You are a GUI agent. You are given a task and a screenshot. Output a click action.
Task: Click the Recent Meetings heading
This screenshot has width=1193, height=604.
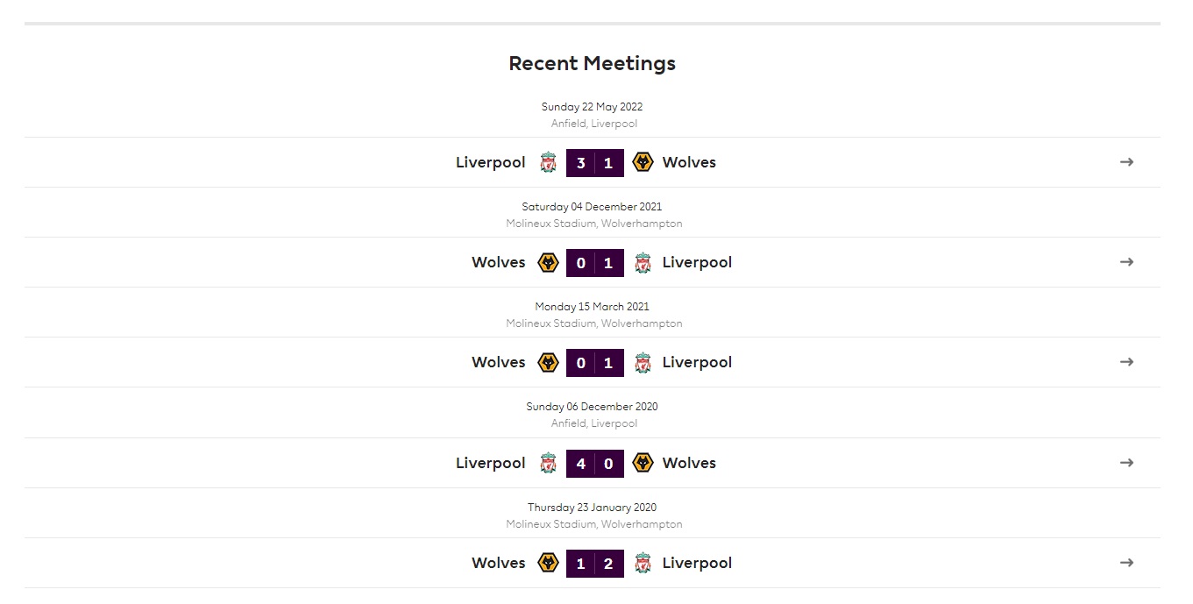pyautogui.click(x=593, y=63)
